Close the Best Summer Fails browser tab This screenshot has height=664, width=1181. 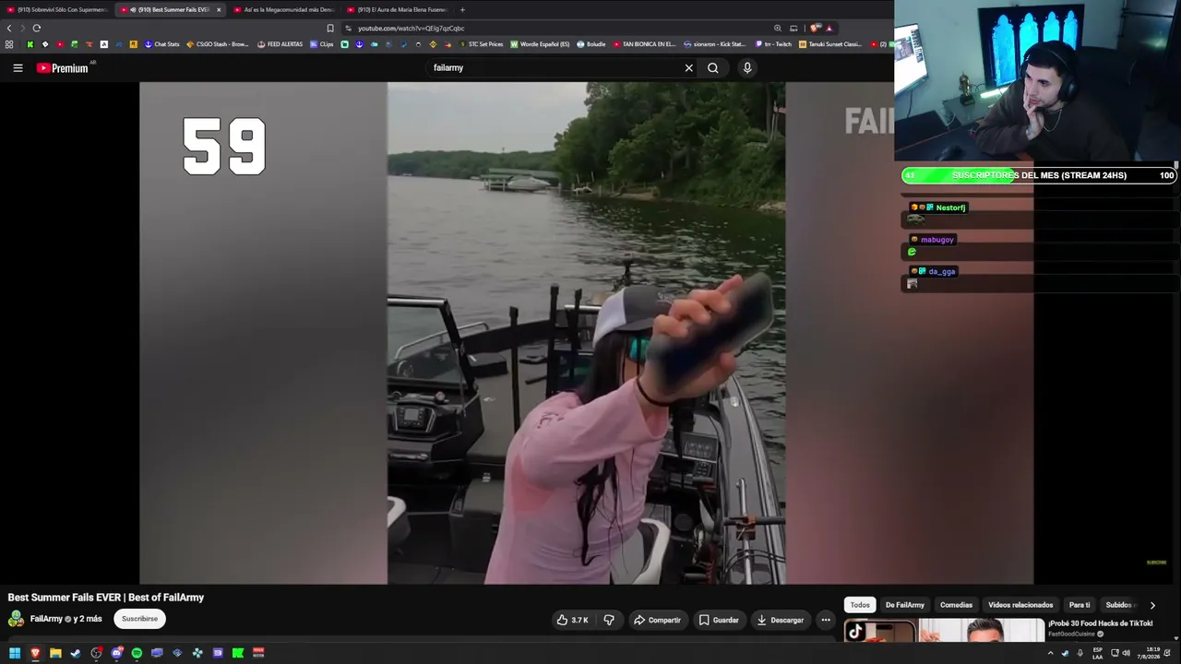click(x=219, y=9)
